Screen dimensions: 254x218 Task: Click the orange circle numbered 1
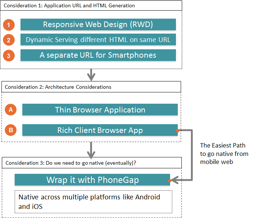[x=9, y=25]
